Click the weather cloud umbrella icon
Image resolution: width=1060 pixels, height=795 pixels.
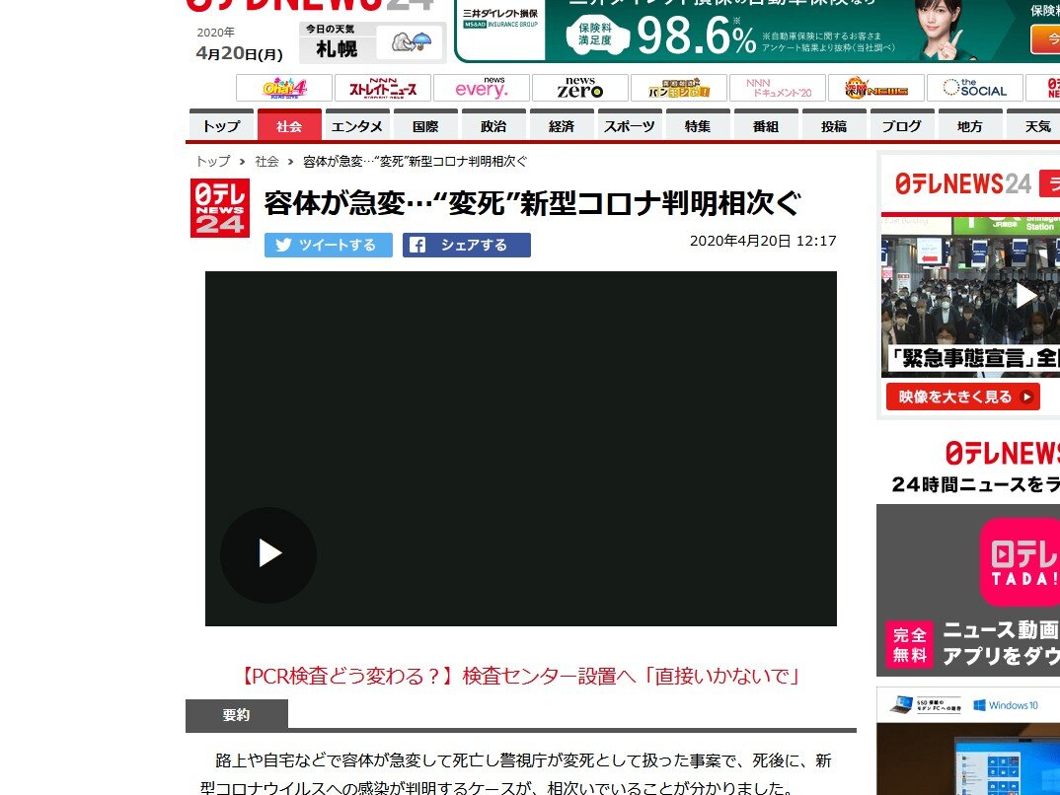(412, 42)
